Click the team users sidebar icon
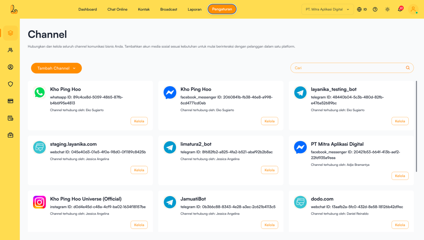This screenshot has width=424, height=240. (x=10, y=50)
